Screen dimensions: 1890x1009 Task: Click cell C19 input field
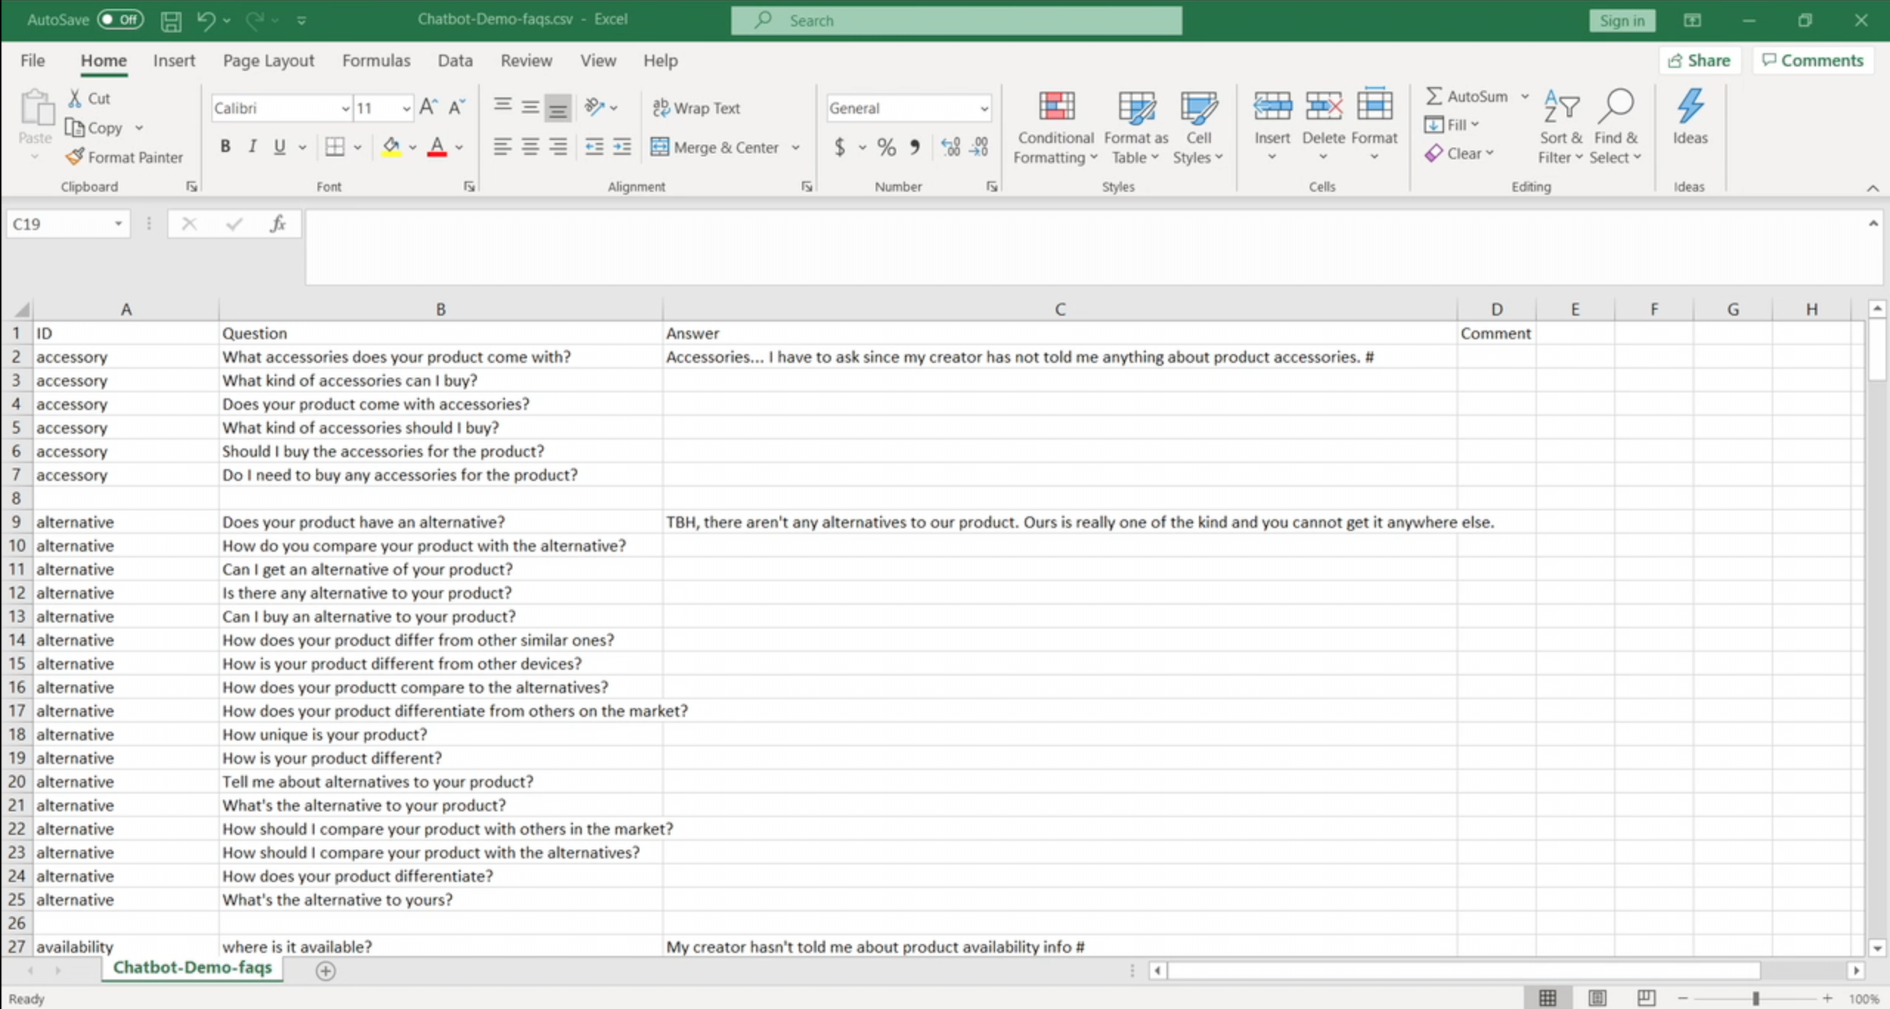(1060, 757)
